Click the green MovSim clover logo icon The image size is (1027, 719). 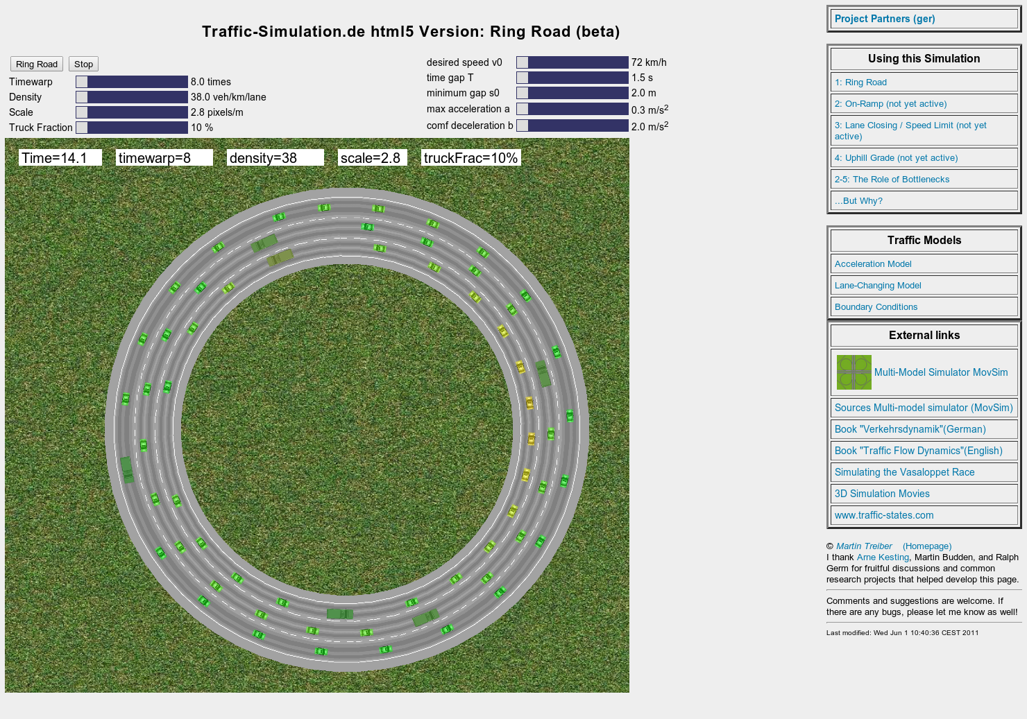click(x=854, y=372)
